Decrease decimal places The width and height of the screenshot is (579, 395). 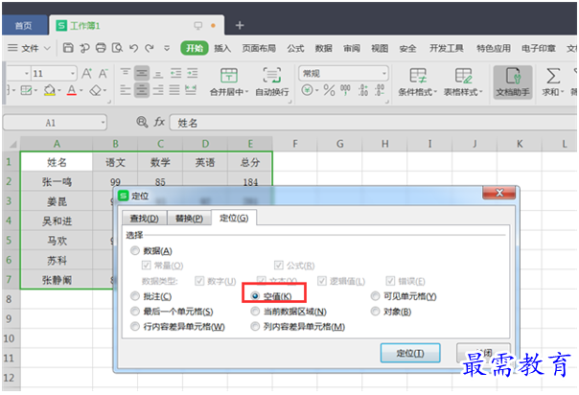point(380,90)
